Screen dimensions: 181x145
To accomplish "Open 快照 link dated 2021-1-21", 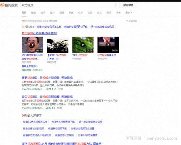I will (x=61, y=89).
